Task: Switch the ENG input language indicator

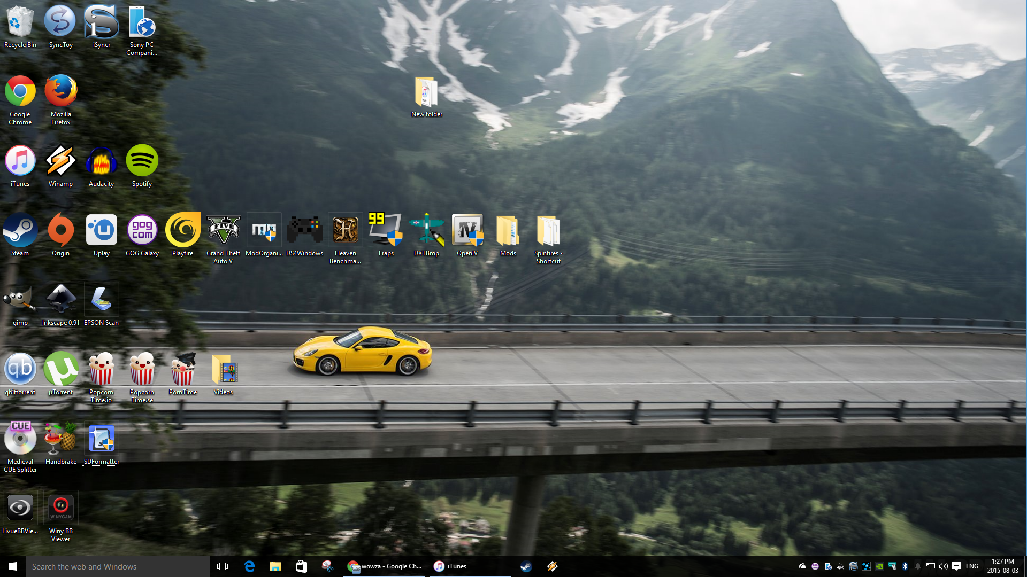Action: coord(972,566)
